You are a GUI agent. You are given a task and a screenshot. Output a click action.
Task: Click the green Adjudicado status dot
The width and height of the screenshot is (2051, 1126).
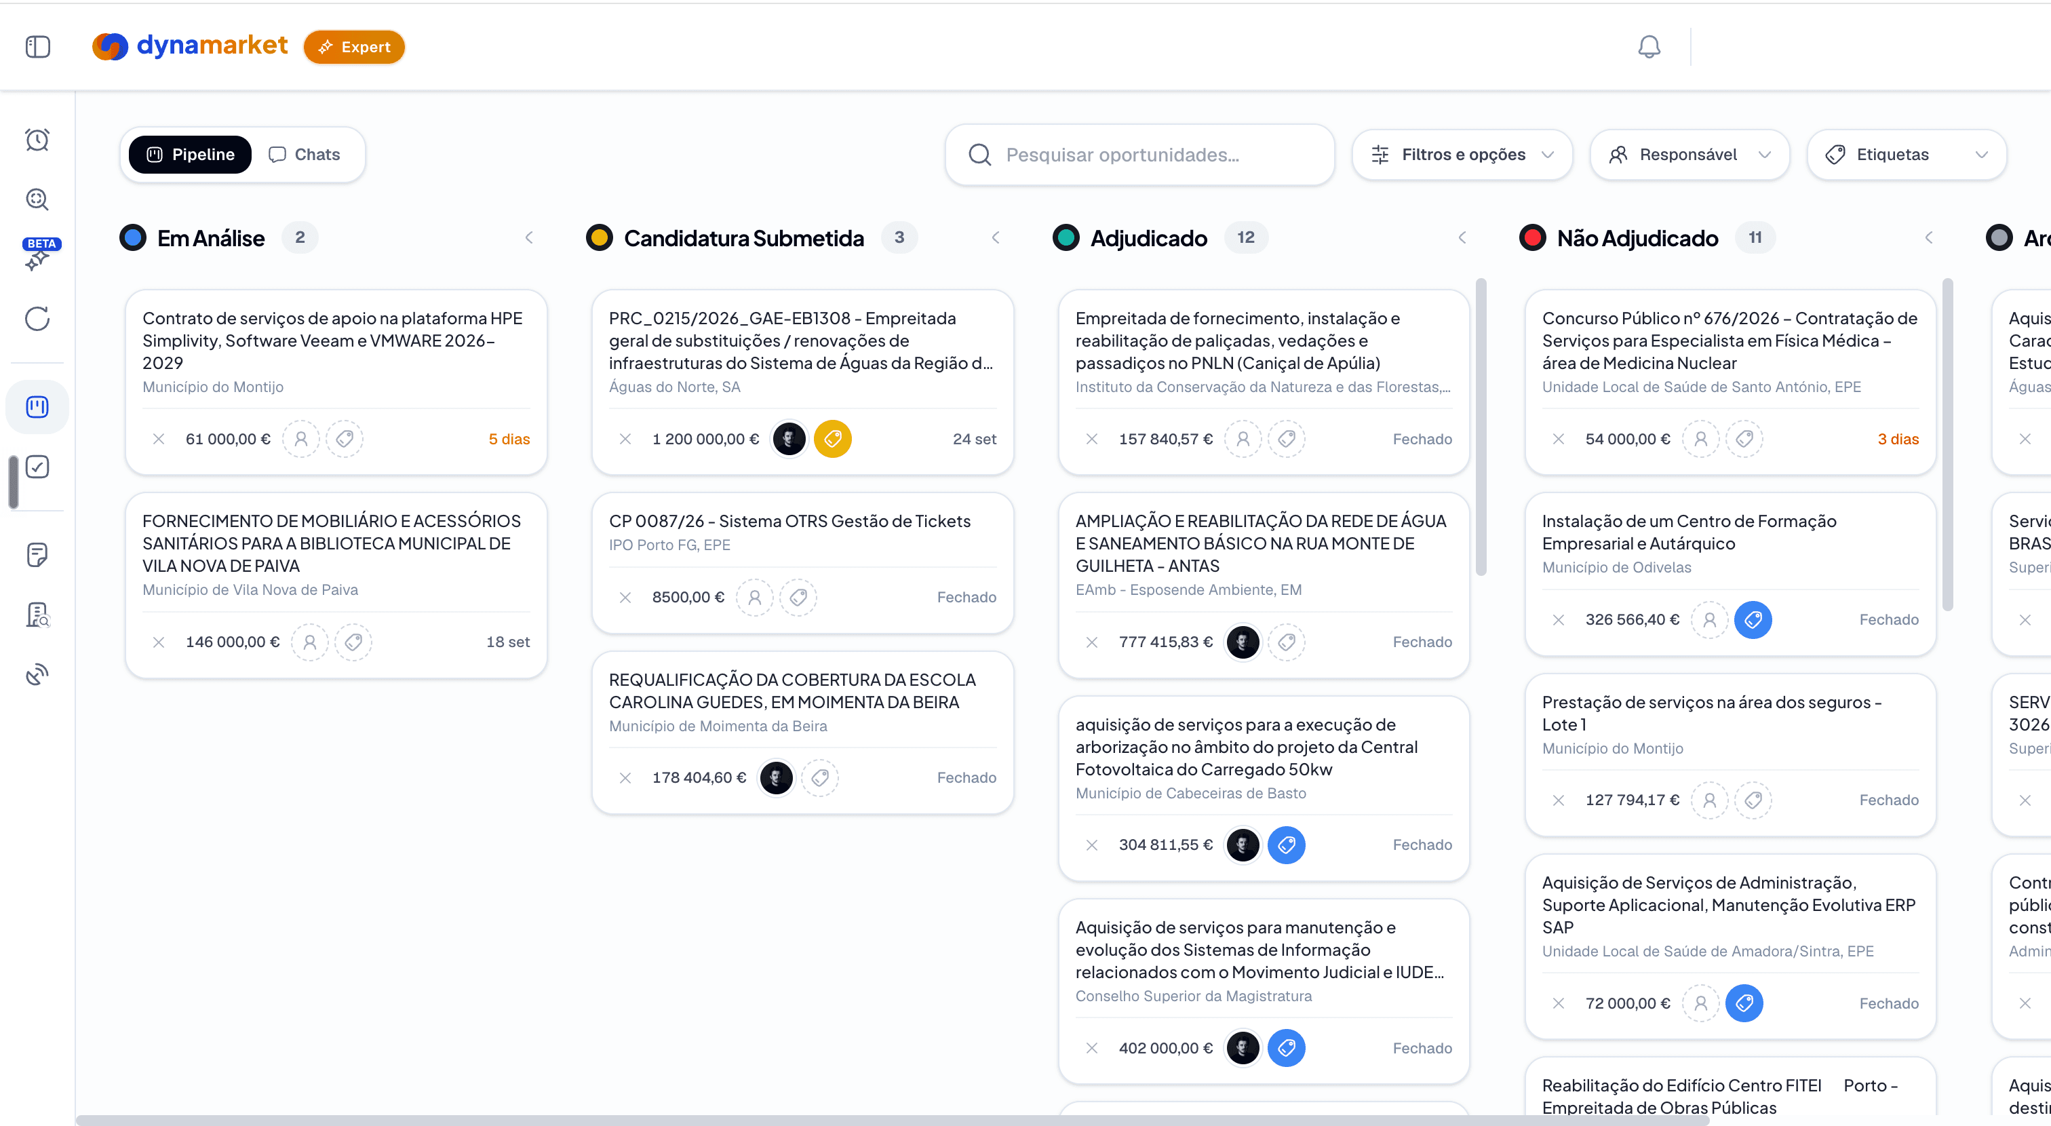click(1066, 237)
